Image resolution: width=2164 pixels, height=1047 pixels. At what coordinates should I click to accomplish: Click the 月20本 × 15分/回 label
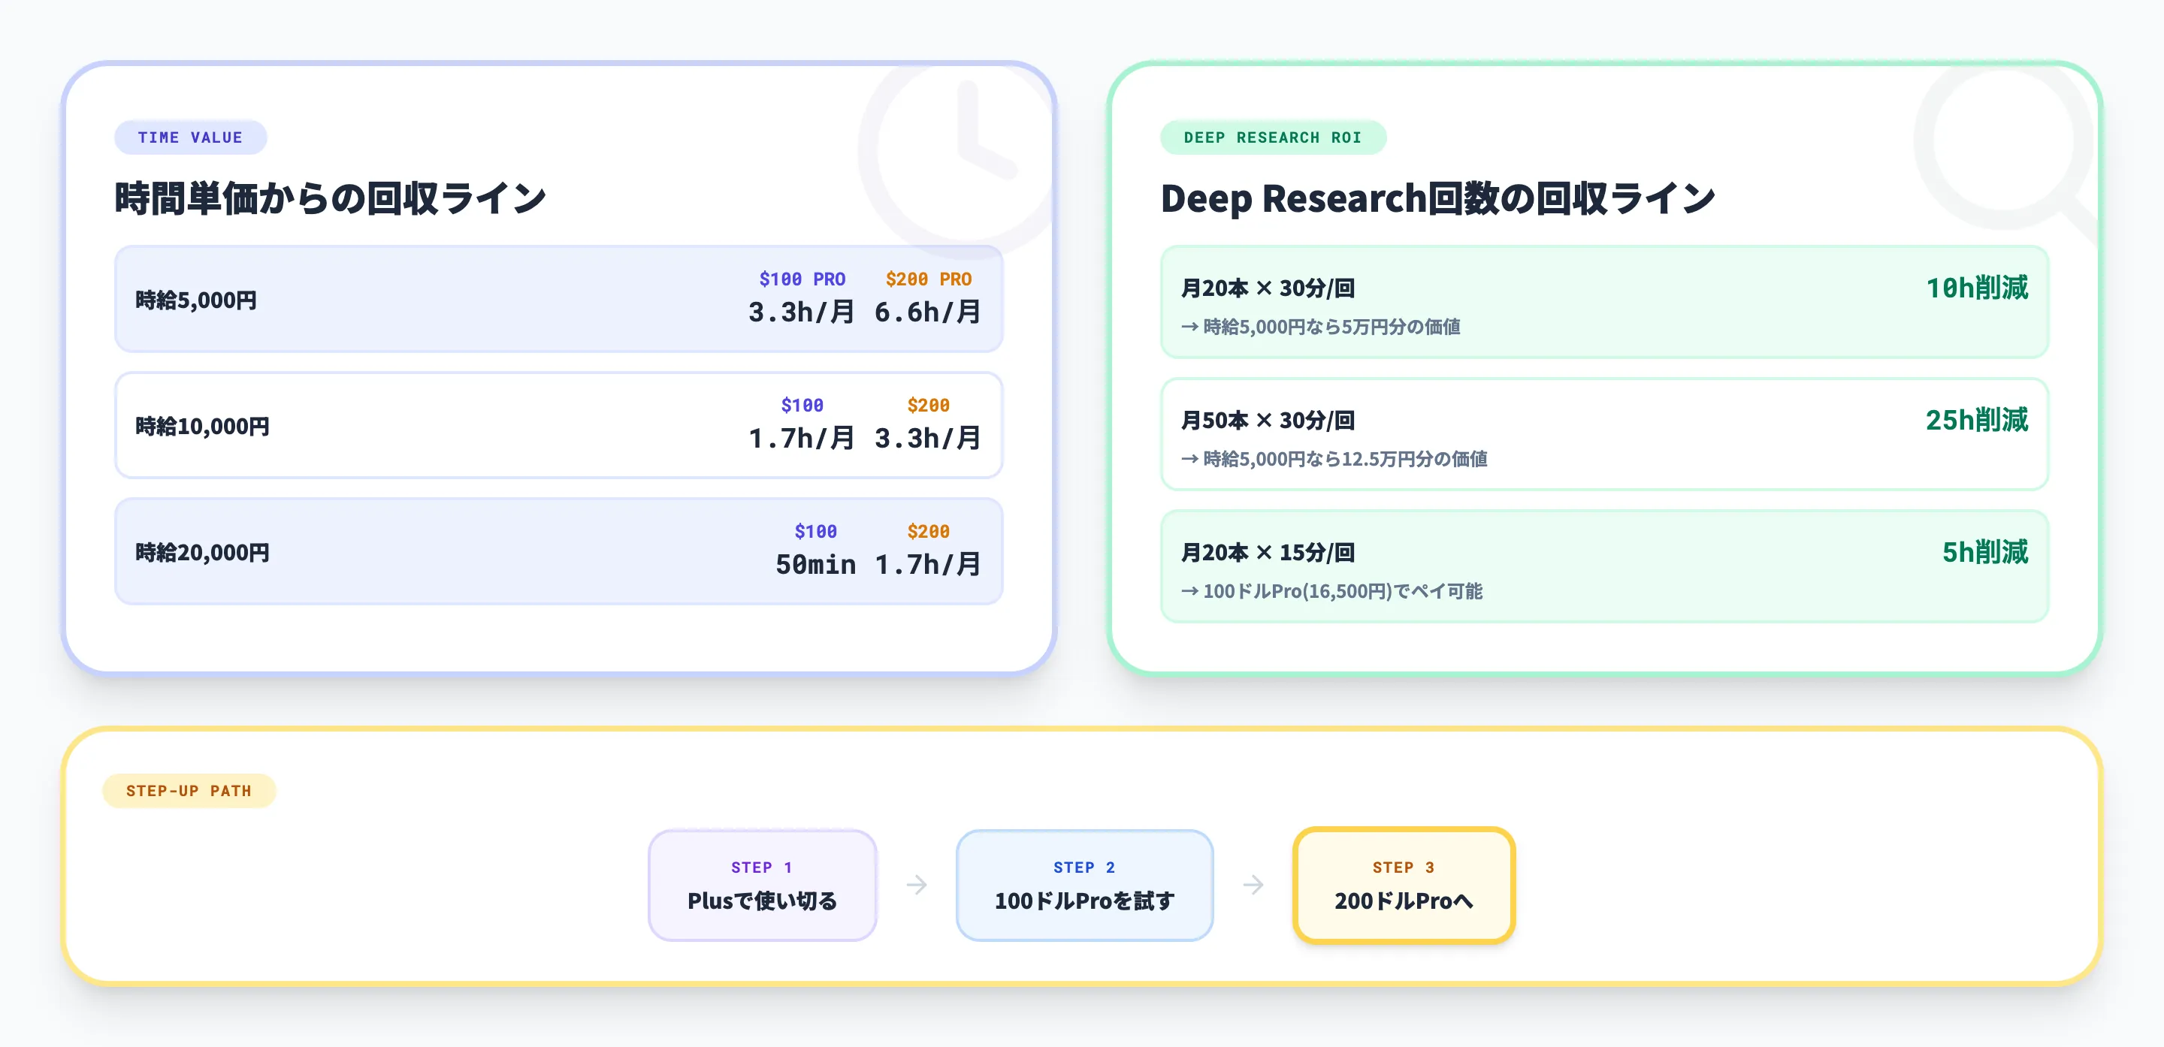click(x=1268, y=553)
